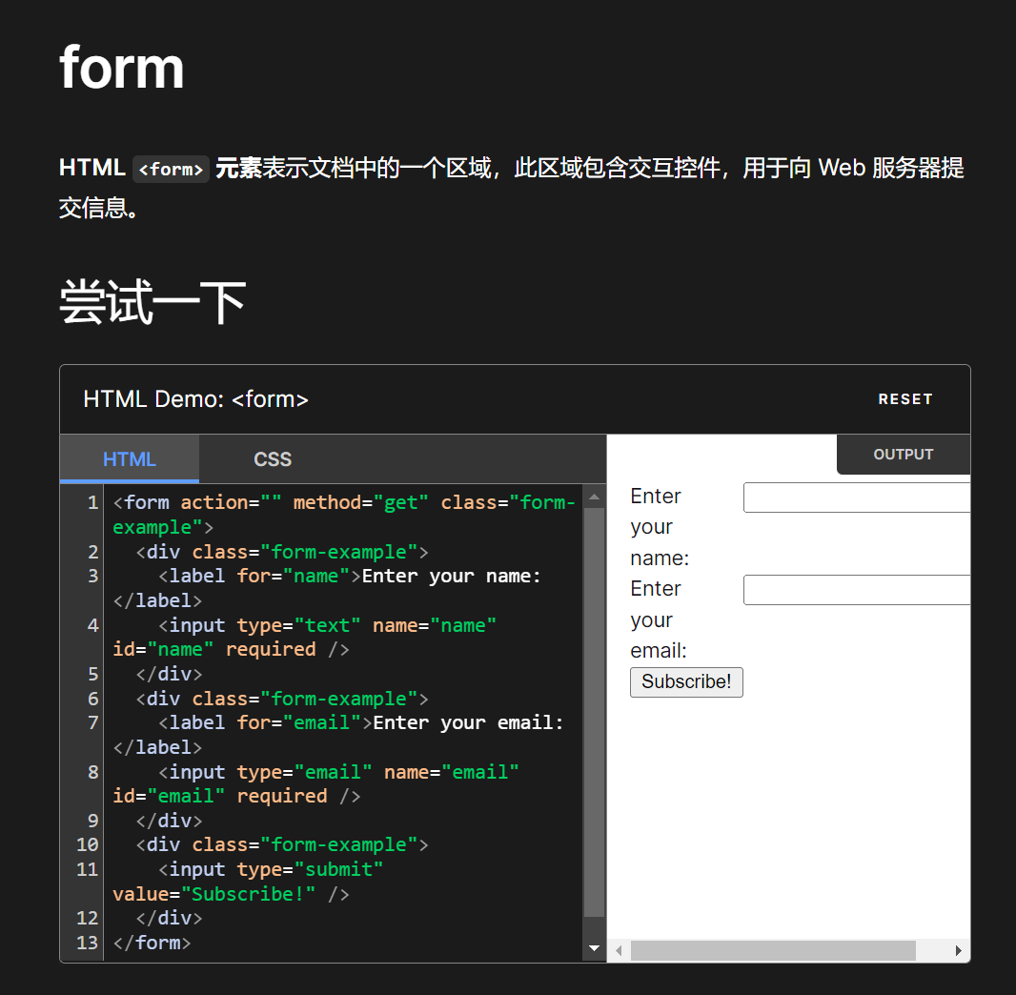The image size is (1016, 995).
Task: Switch to the CSS tab
Action: click(273, 459)
